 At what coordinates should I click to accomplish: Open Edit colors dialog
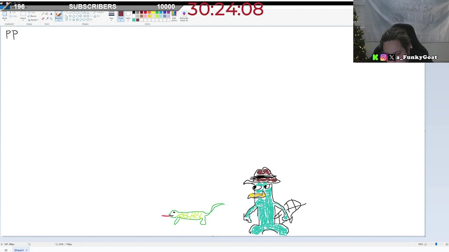click(x=174, y=16)
